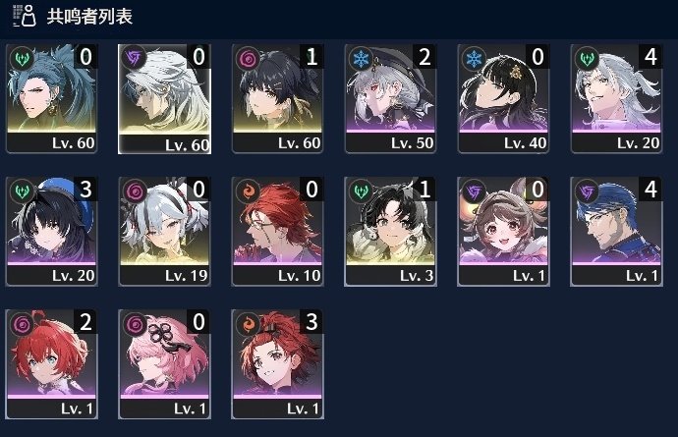Click fusion icon on red-haired Lv. 10 card
The height and width of the screenshot is (437, 678).
tap(248, 191)
